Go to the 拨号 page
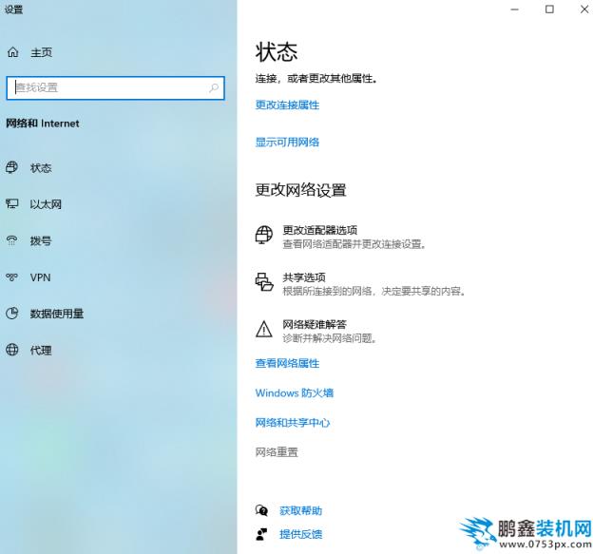This screenshot has height=554, width=593. pos(41,240)
